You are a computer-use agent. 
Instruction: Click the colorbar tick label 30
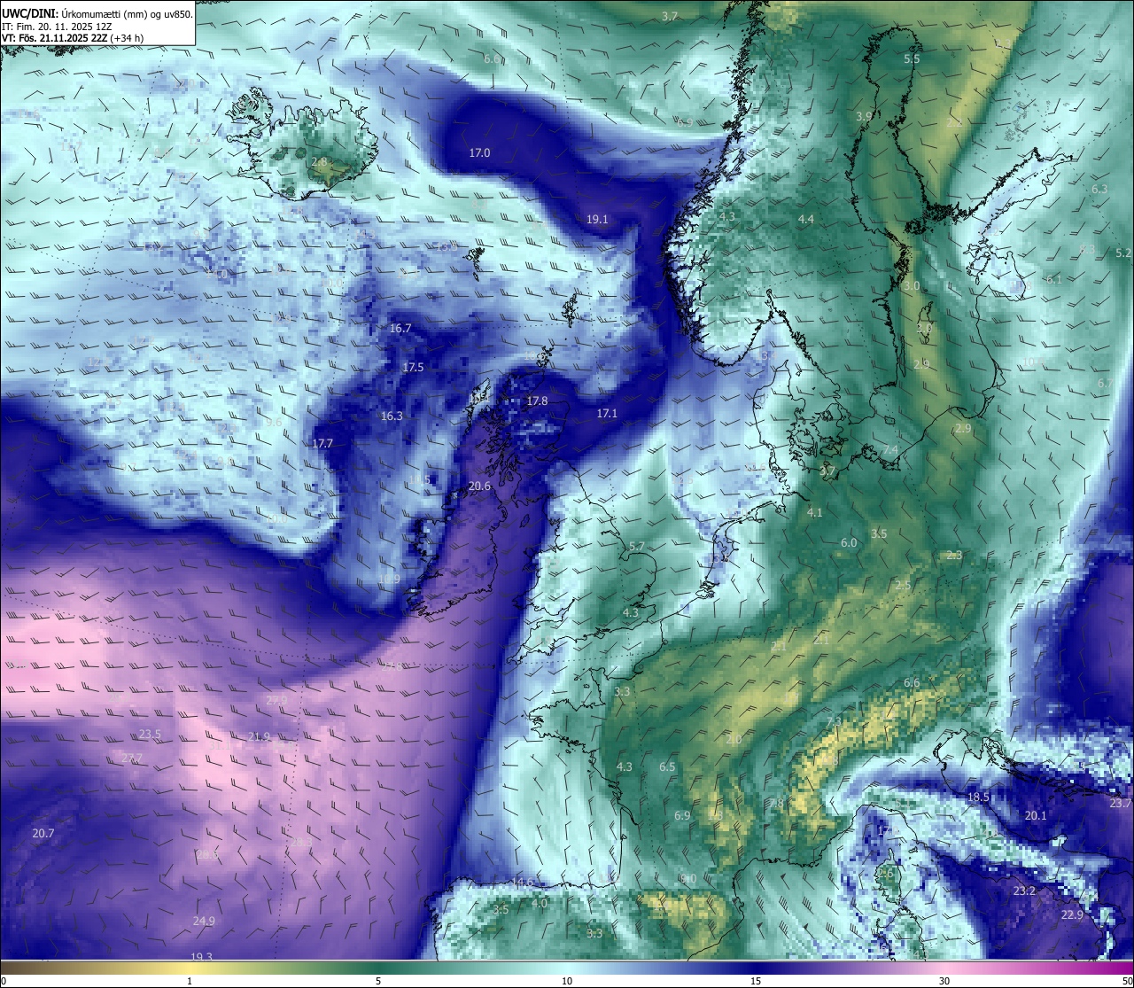point(944,981)
